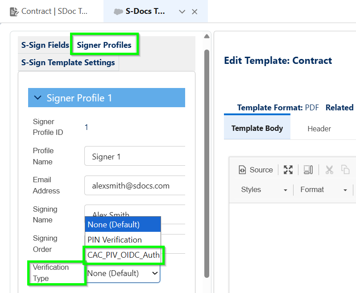Viewport: 356px width, 293px height.
Task: Close the S-Docs tab
Action: pos(195,12)
